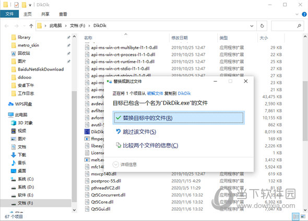Select file msvcp140.dll

tap(104, 174)
